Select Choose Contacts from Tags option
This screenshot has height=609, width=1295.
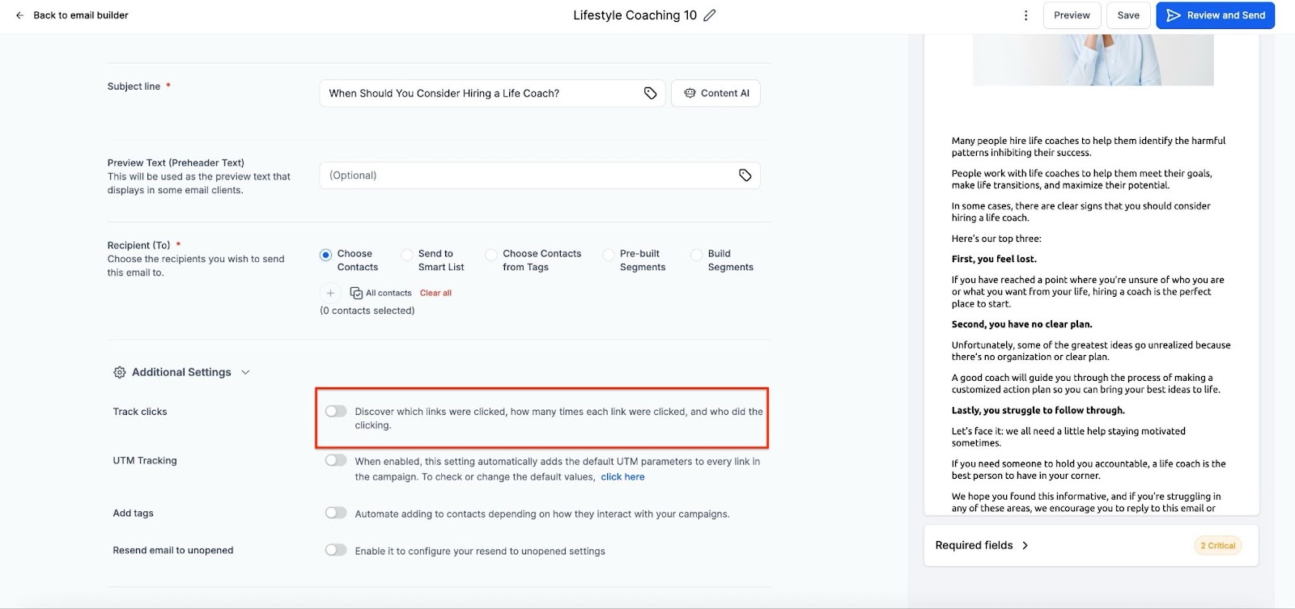491,255
